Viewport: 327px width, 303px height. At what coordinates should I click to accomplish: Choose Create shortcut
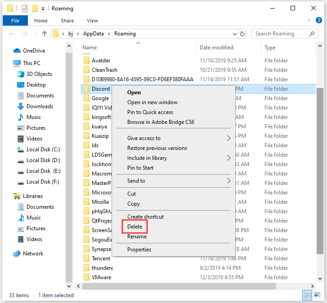[174, 217]
